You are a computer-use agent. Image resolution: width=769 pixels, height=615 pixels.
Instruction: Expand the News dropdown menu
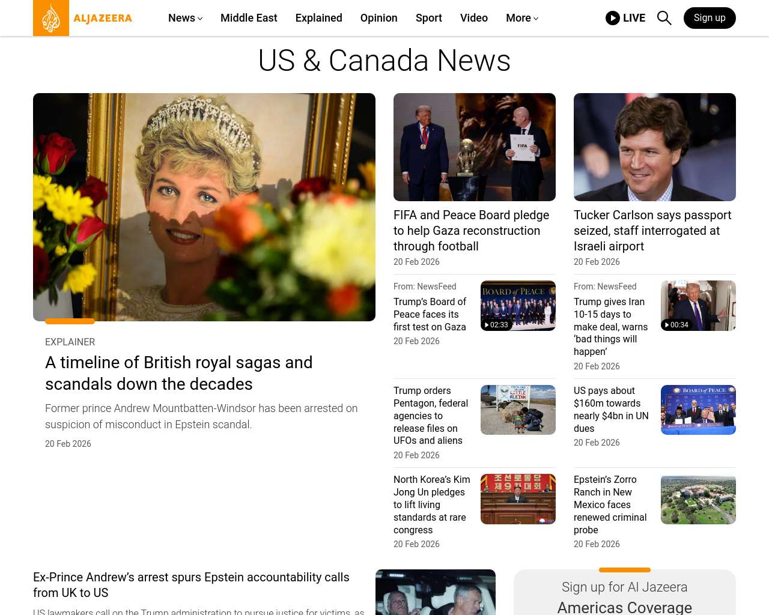[185, 18]
